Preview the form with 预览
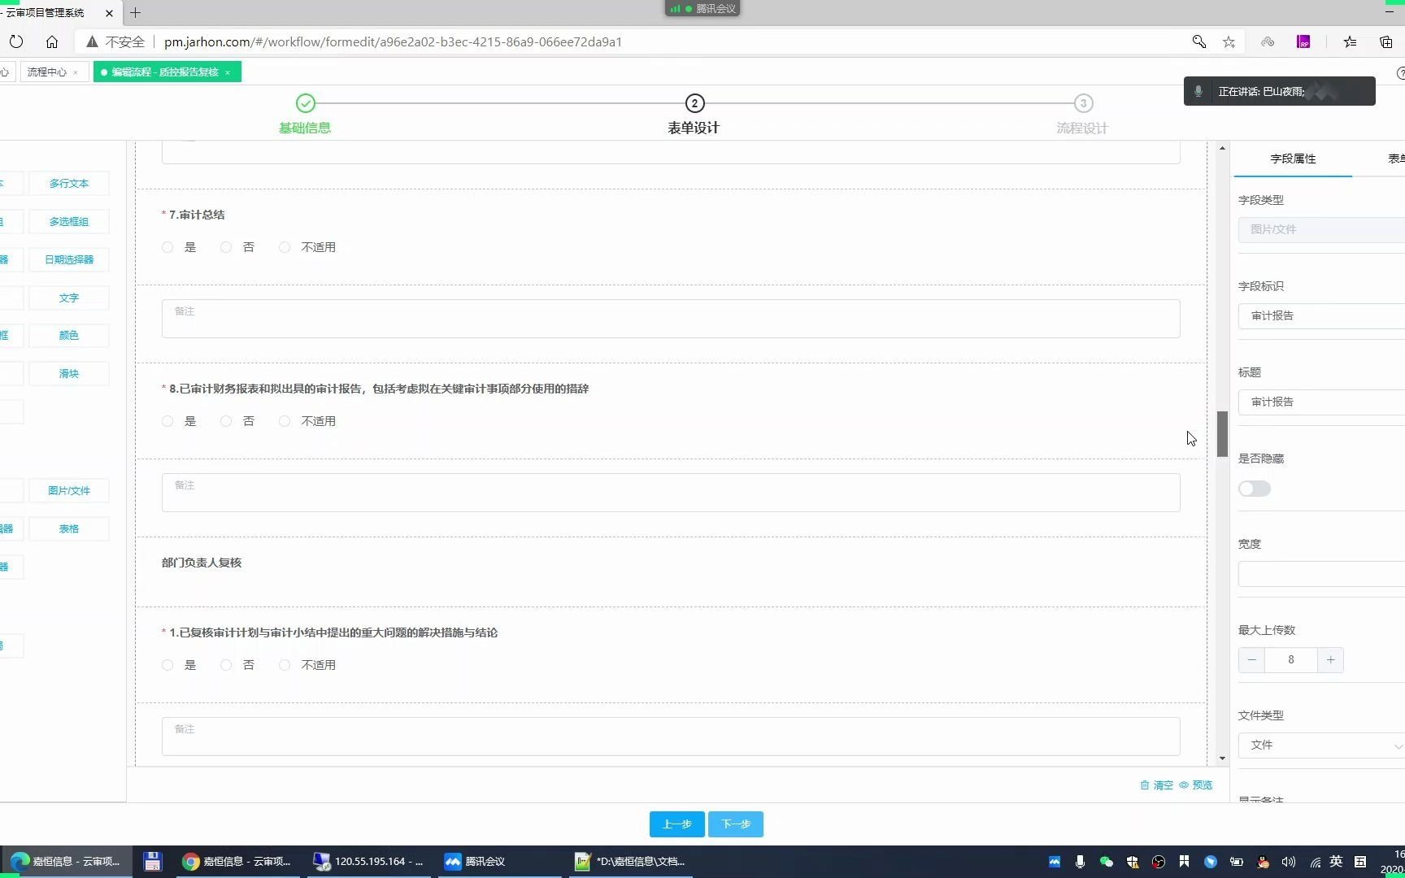Screen dimensions: 1405x878 click(x=1196, y=785)
